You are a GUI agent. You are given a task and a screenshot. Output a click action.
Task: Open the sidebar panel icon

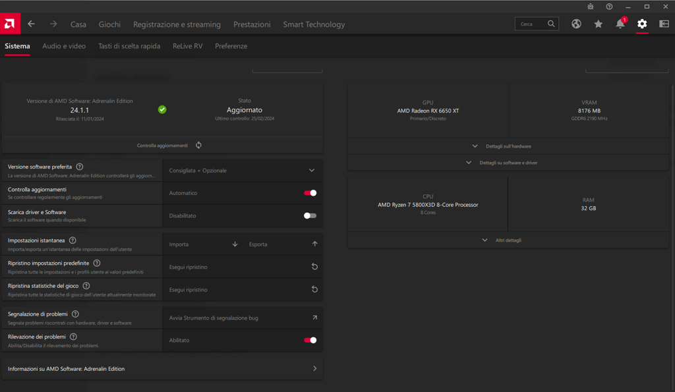664,24
